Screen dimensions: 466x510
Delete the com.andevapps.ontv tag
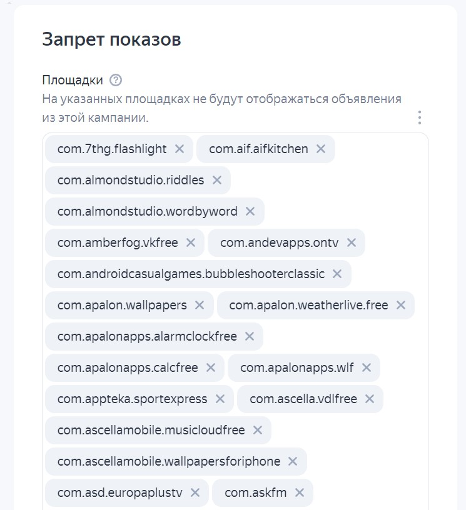352,242
